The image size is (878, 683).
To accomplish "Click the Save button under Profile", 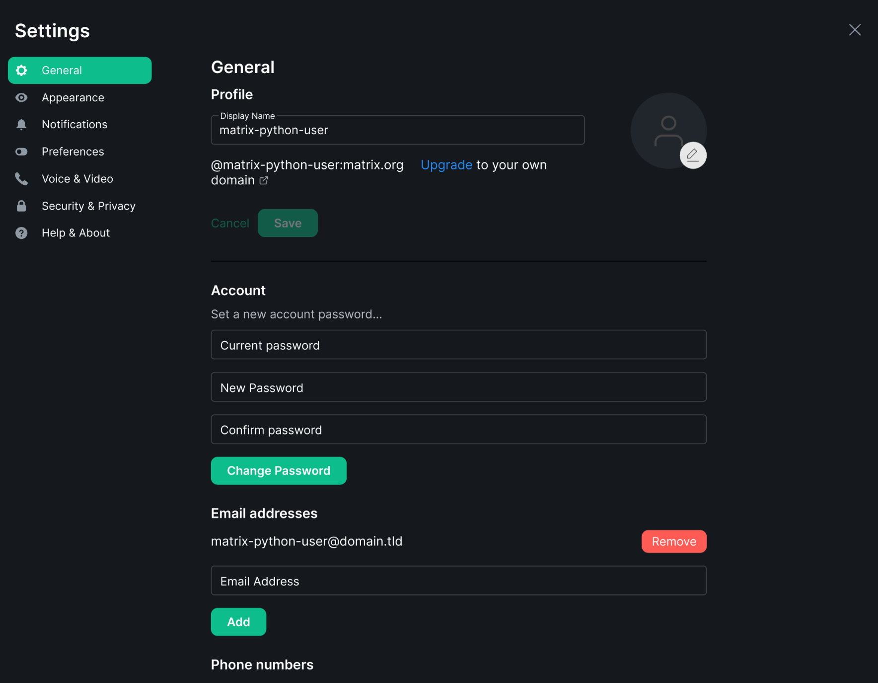I will click(x=288, y=223).
